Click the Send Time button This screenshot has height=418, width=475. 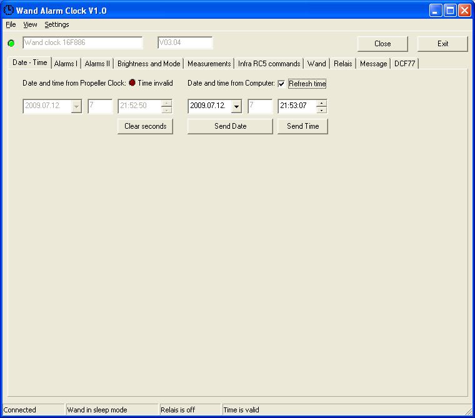[x=302, y=126]
